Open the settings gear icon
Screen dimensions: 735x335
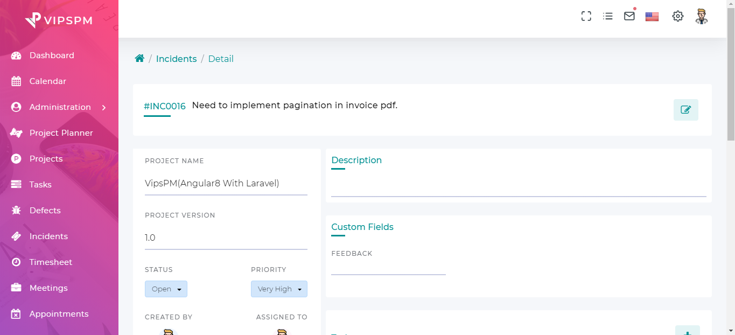678,16
